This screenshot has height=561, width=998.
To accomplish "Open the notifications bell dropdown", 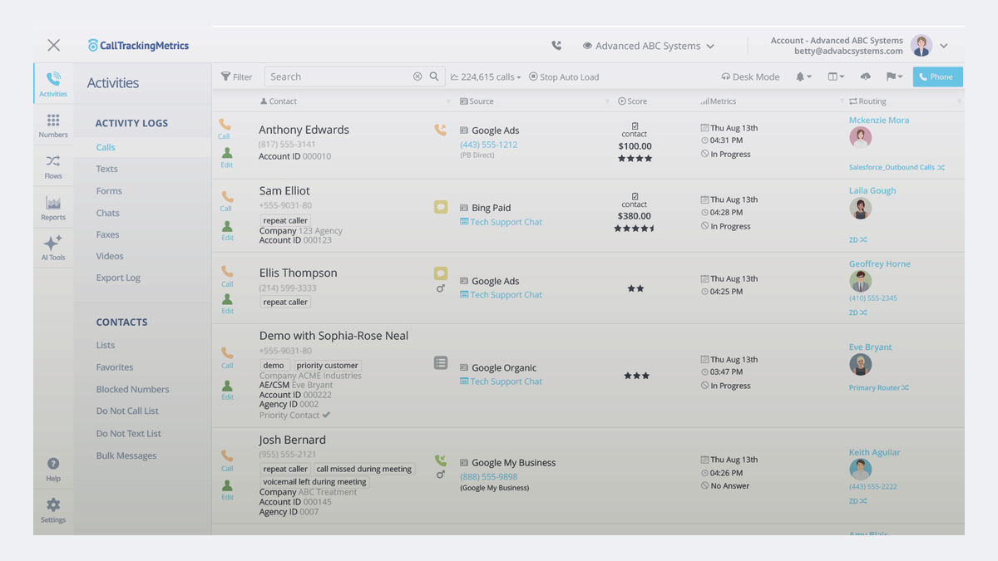I will coord(803,76).
